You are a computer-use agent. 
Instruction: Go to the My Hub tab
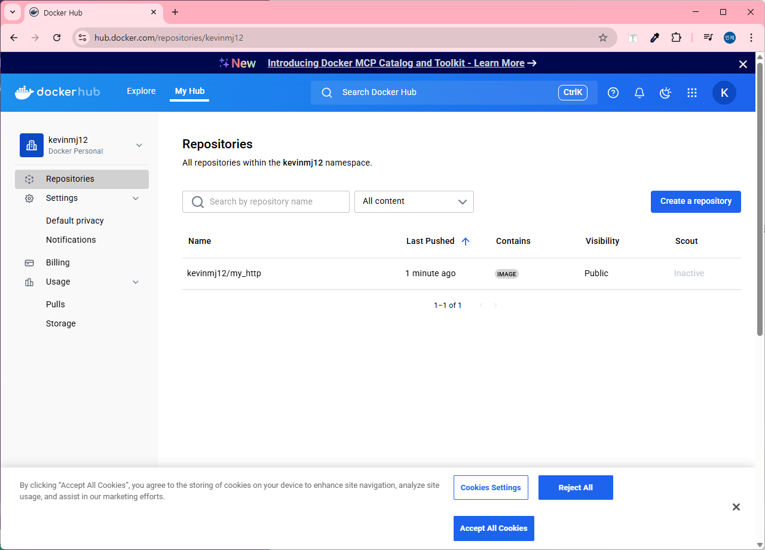pos(189,91)
